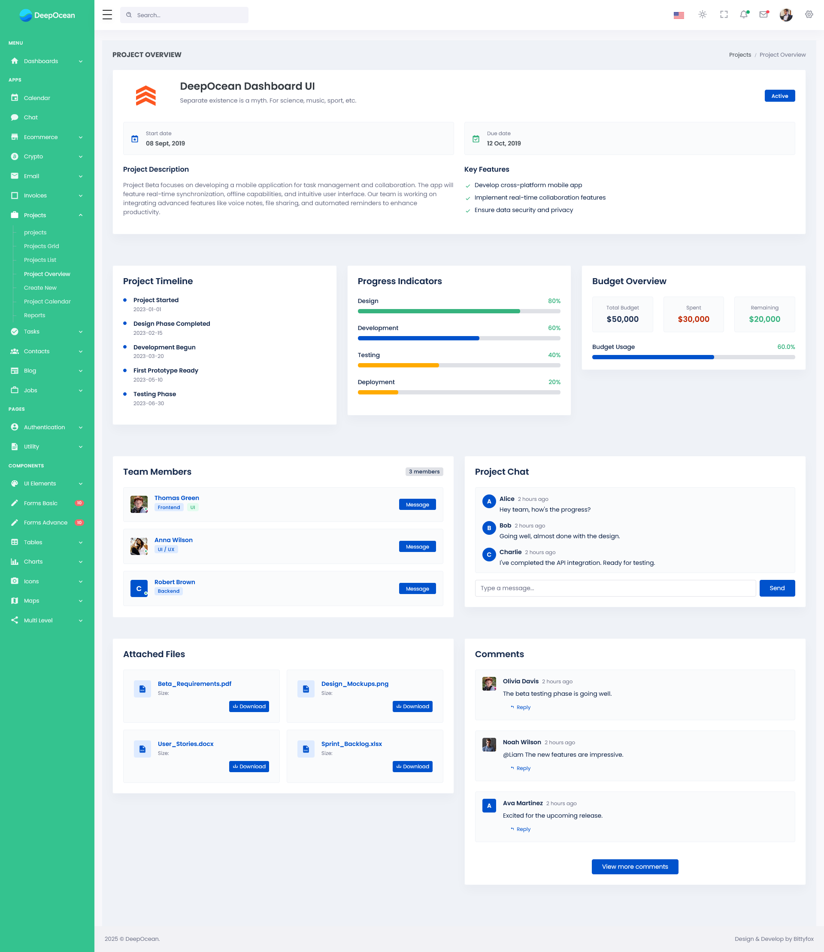Viewport: 824px width, 952px height.
Task: Toggle light mode with the sun icon
Action: click(702, 15)
